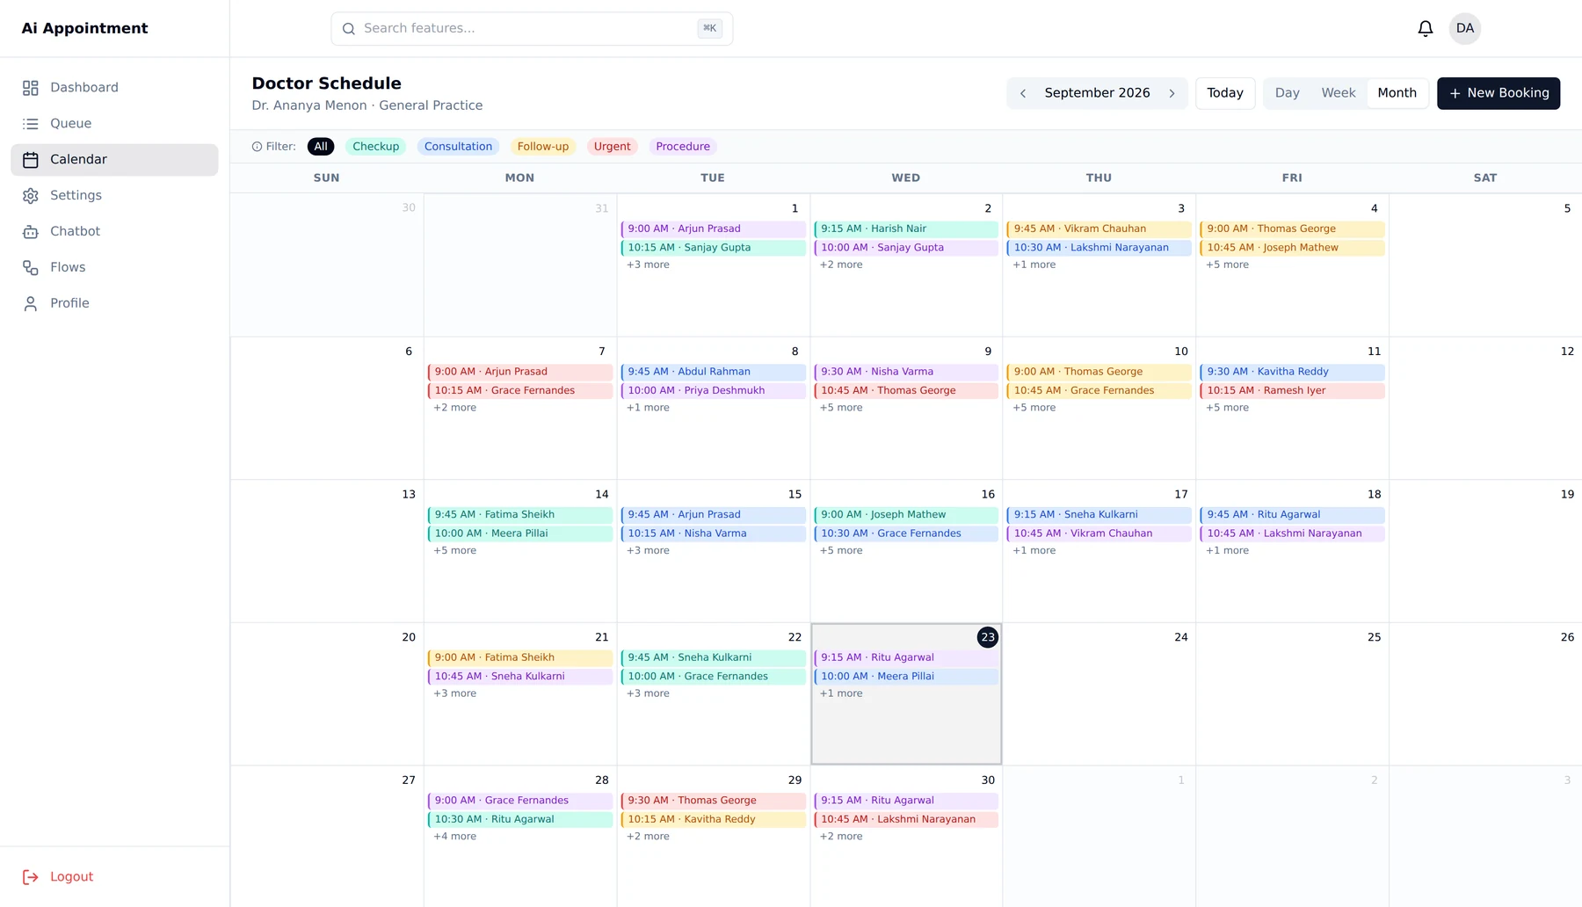The width and height of the screenshot is (1582, 907).
Task: Go to next month chevron
Action: [1172, 93]
